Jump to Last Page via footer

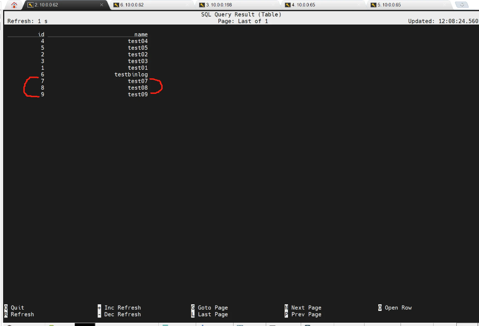pos(212,314)
